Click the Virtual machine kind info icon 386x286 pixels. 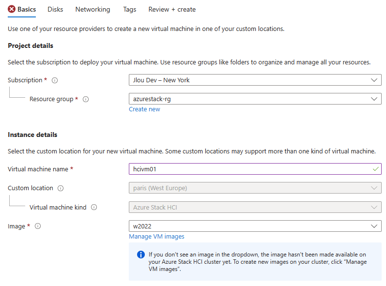click(94, 207)
